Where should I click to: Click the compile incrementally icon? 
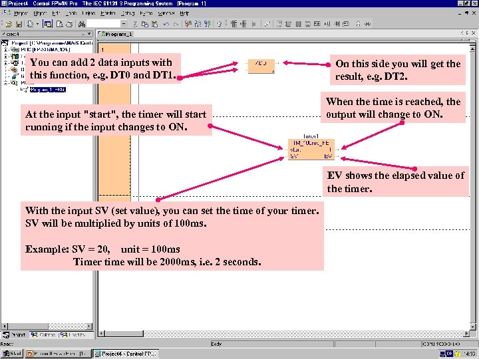(x=198, y=24)
